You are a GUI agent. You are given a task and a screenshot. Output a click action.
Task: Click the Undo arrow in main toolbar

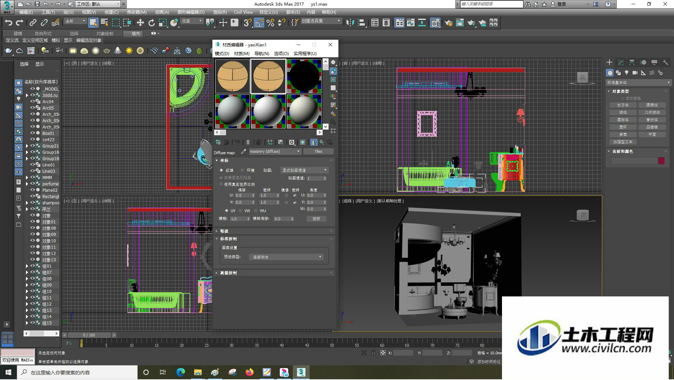tap(8, 23)
